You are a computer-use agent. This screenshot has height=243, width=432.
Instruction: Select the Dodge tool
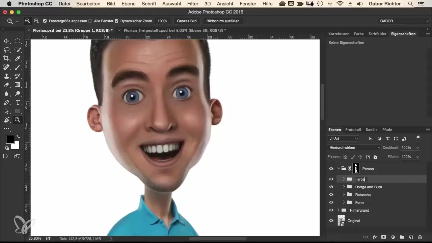(x=18, y=93)
